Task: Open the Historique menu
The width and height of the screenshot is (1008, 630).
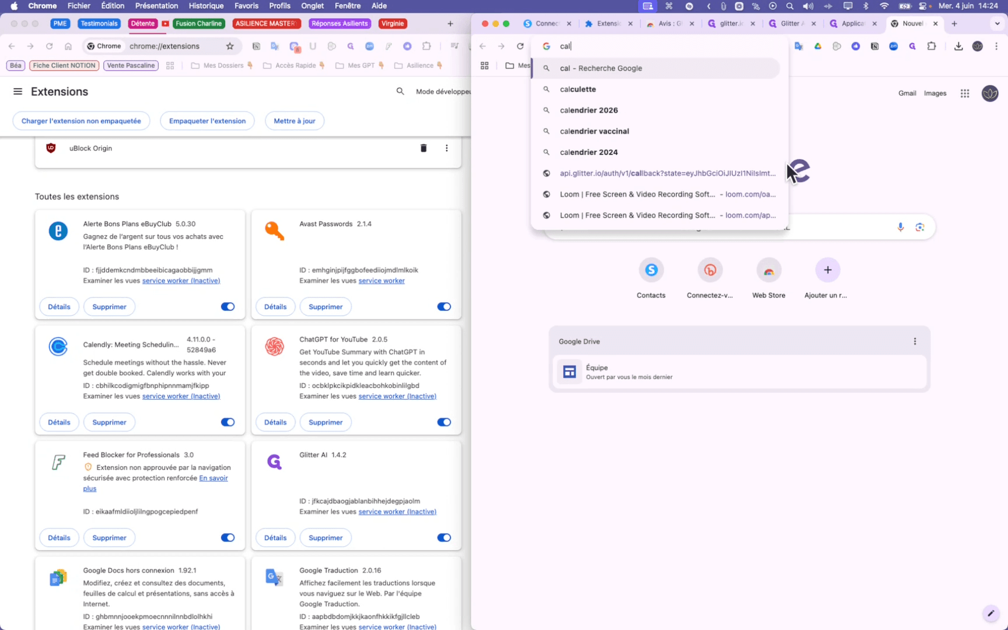Action: pyautogui.click(x=206, y=6)
